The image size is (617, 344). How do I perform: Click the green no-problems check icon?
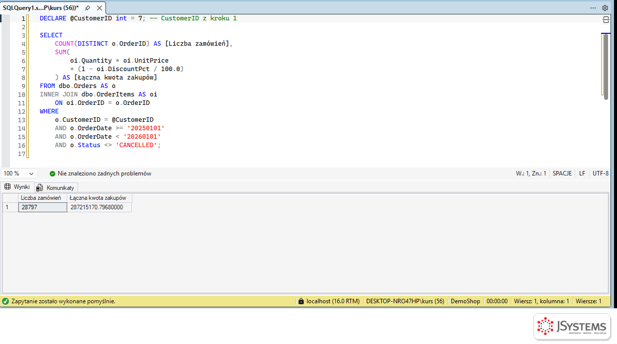point(52,173)
